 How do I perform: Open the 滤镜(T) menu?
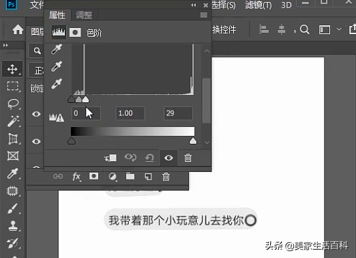(258, 5)
